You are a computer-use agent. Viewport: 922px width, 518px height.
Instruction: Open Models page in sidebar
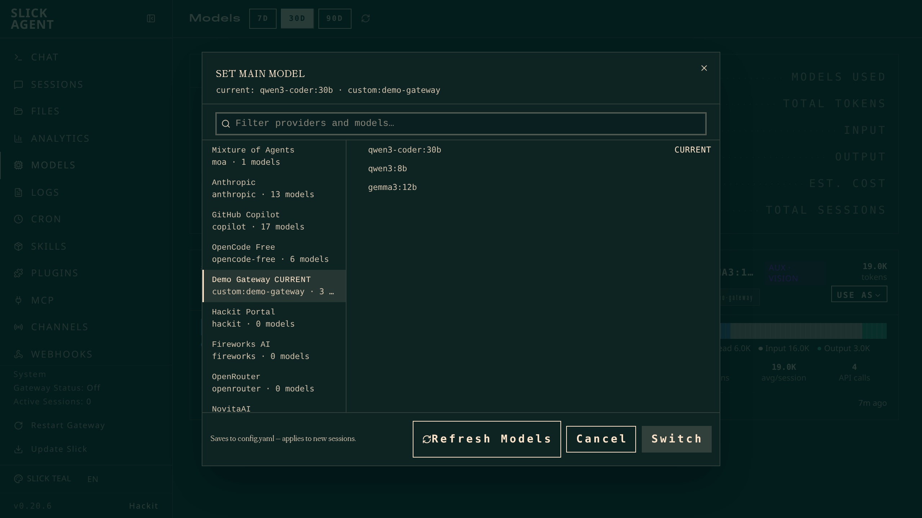(86, 165)
